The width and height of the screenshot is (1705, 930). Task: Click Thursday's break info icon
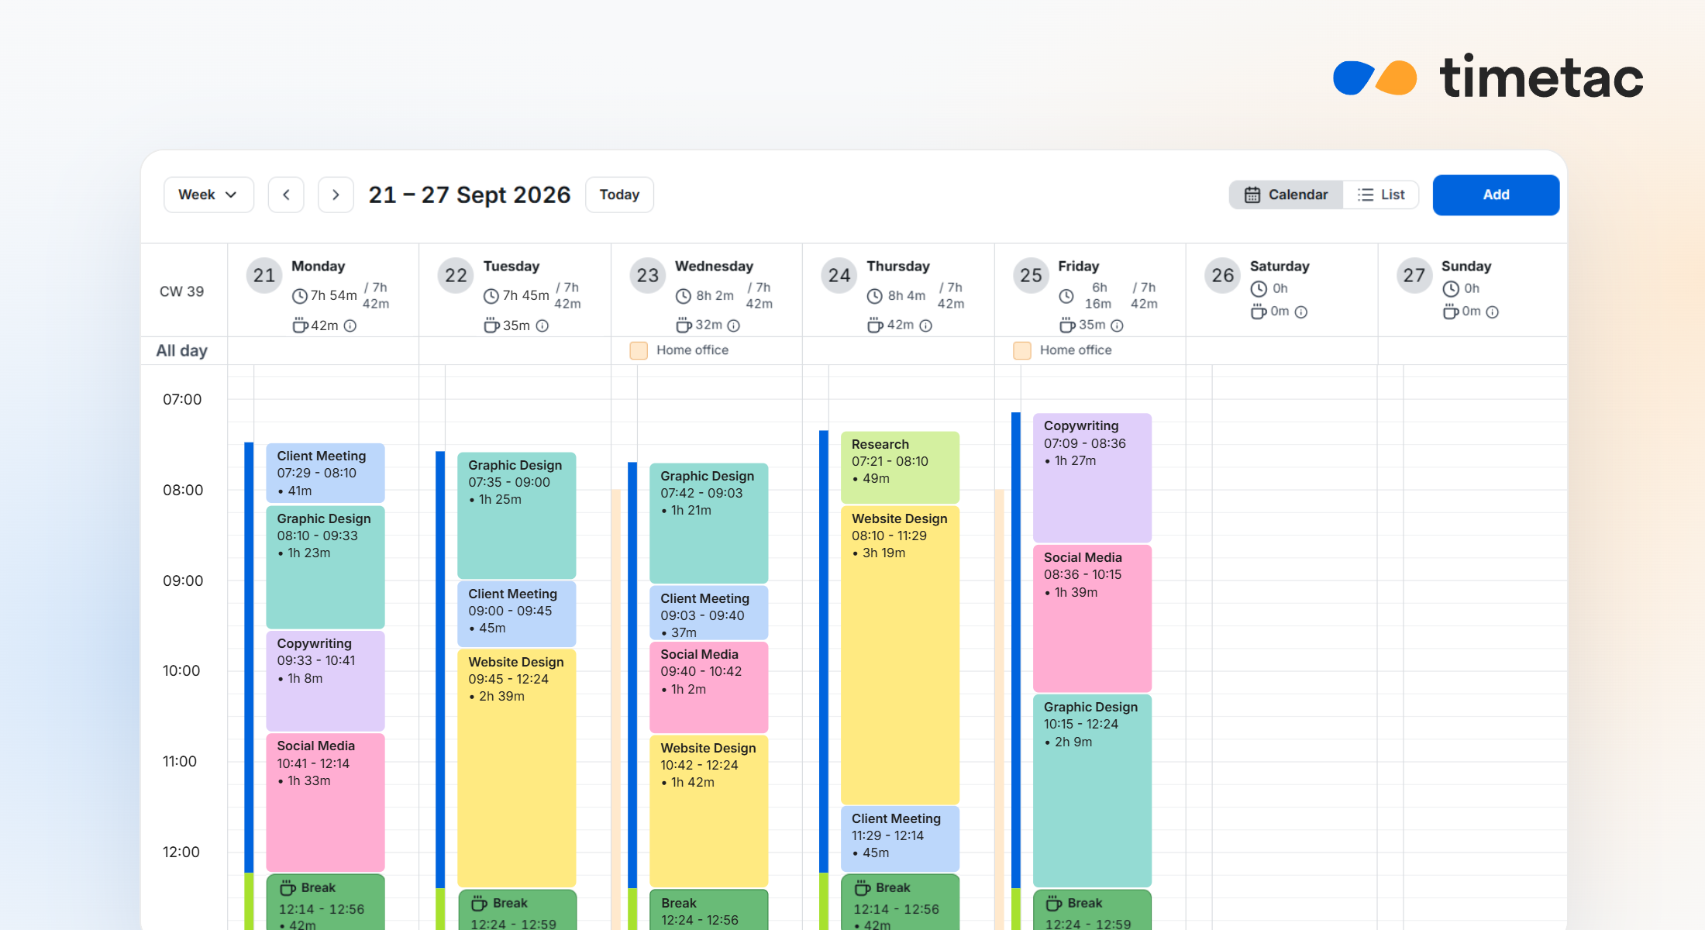[925, 325]
